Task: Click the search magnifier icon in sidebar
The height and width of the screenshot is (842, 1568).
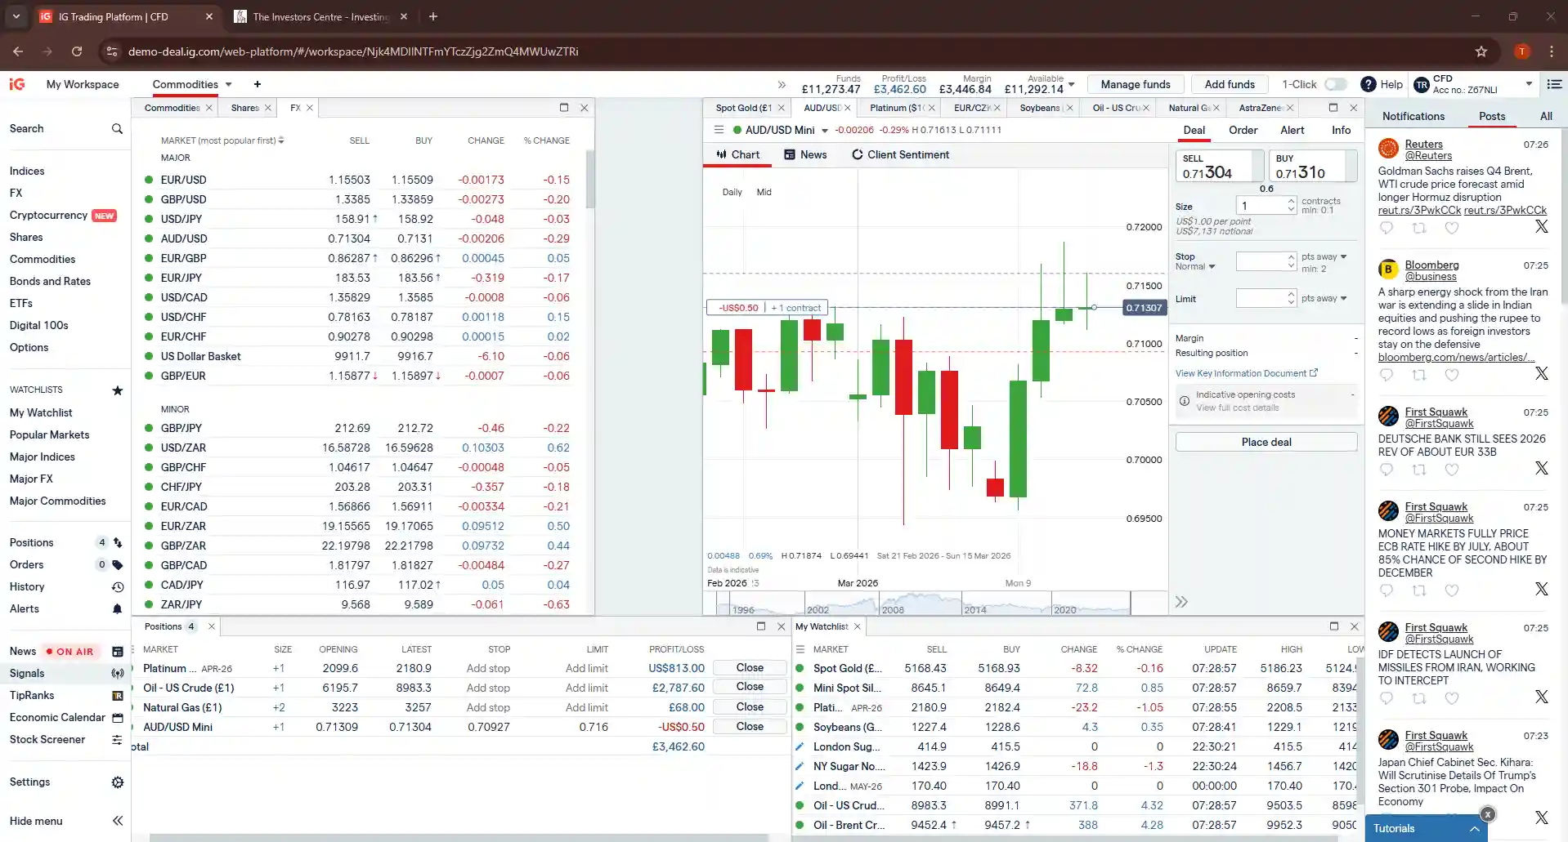Action: (x=117, y=129)
